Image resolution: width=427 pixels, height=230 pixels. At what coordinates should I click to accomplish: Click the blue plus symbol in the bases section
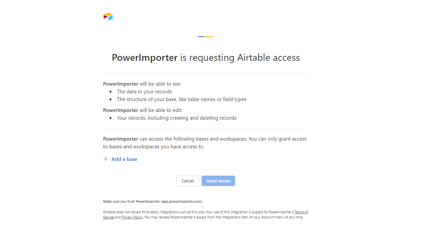coord(106,159)
